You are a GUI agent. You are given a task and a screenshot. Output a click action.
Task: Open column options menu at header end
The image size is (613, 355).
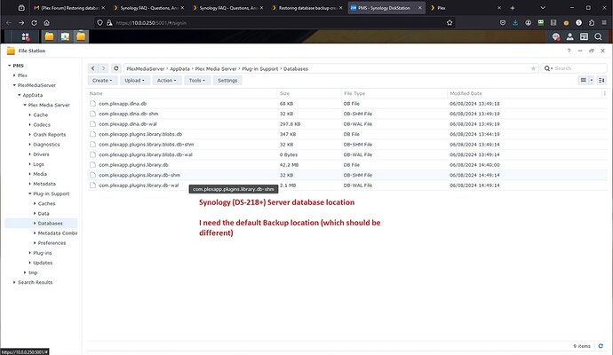tap(604, 93)
